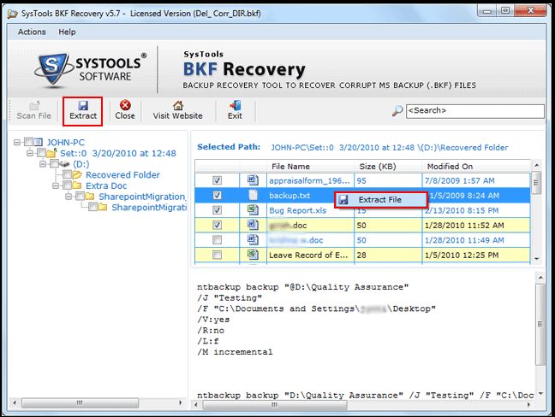Click preview pane vertical scrollbar thumb
This screenshot has width=555, height=417.
(540, 324)
